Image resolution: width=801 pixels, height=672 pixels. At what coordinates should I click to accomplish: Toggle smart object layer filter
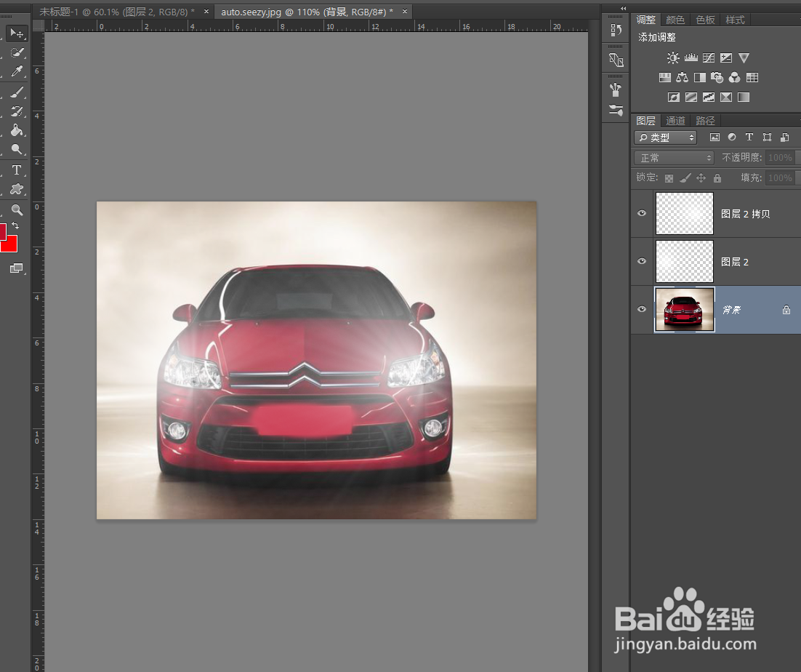[785, 137]
